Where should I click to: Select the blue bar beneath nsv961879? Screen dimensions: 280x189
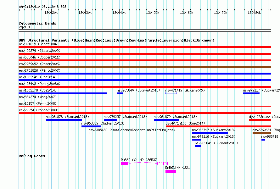(x=166, y=120)
